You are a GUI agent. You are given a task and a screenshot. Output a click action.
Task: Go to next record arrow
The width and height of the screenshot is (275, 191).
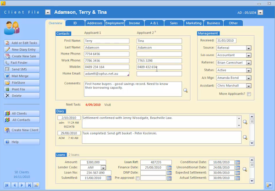tap(22, 185)
